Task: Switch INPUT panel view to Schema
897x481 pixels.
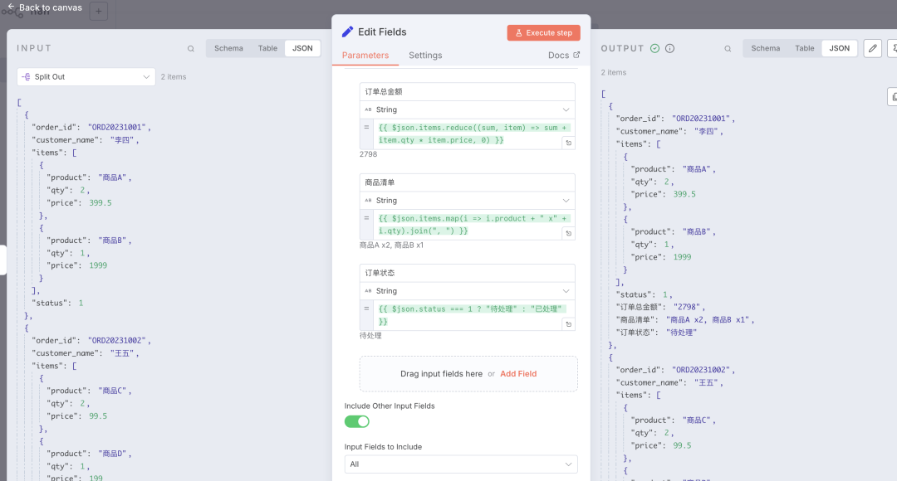Action: click(228, 48)
